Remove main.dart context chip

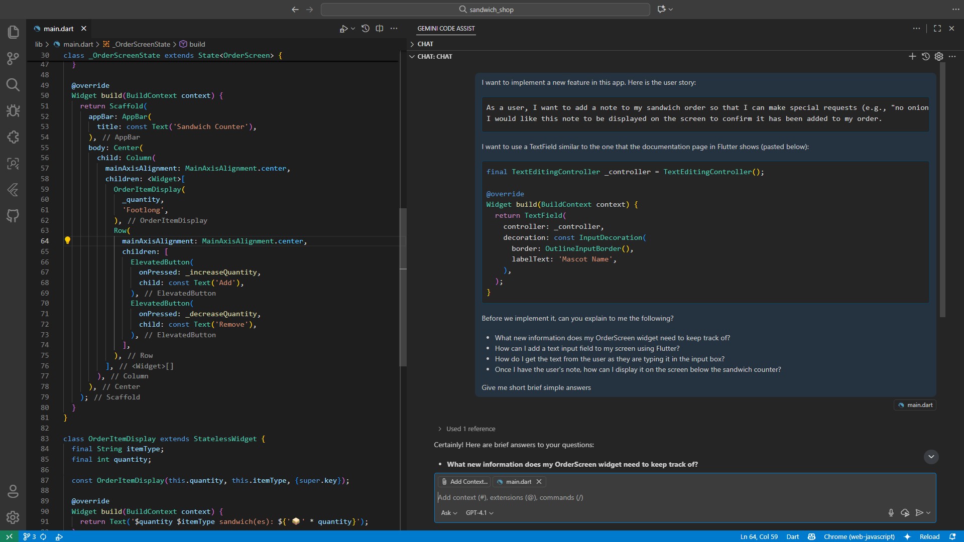[x=539, y=482]
